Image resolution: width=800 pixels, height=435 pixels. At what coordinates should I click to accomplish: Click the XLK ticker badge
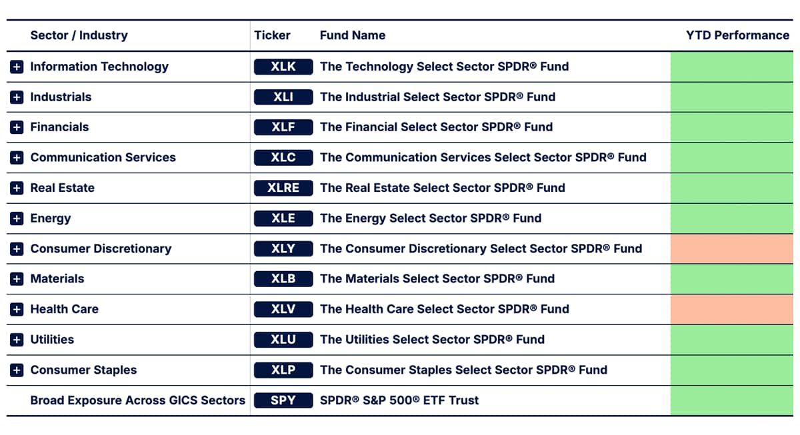point(283,67)
